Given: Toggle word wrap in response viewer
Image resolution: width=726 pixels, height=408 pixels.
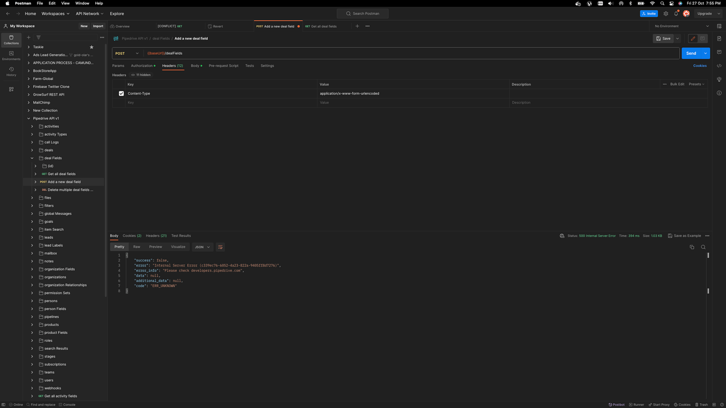Looking at the screenshot, I should (220, 247).
